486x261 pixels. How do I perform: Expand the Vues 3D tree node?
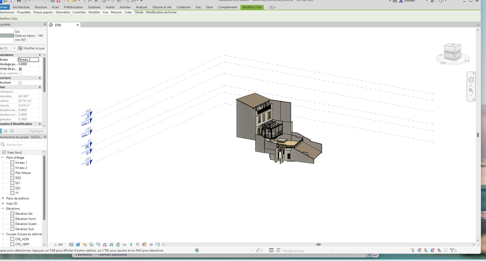(x=3, y=204)
